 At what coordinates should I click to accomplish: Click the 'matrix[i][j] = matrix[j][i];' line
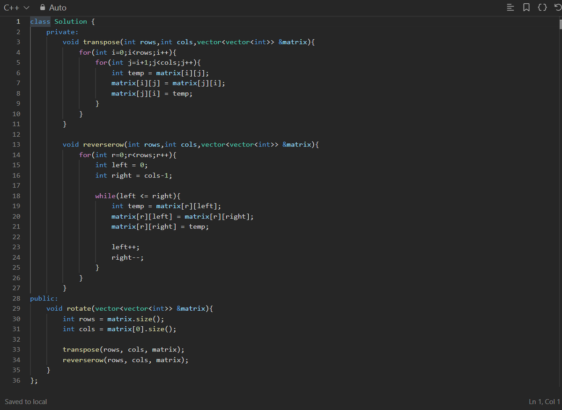(168, 83)
